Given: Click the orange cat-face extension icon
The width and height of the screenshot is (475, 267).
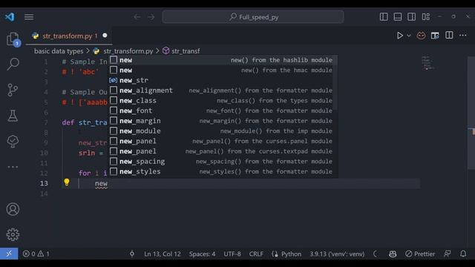Looking at the screenshot, I should coord(421,36).
